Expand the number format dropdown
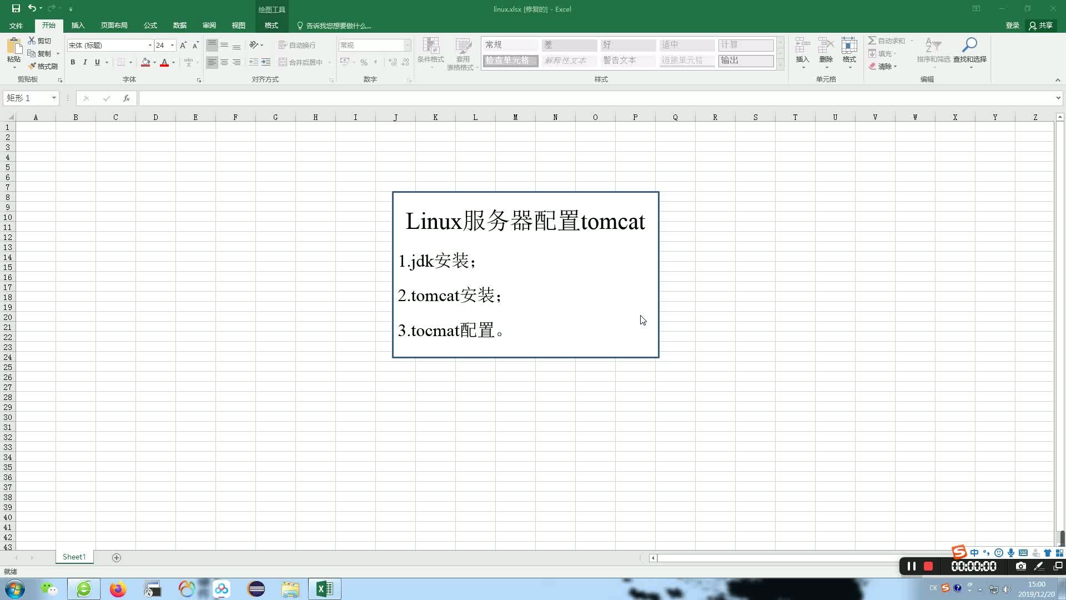 (x=406, y=44)
